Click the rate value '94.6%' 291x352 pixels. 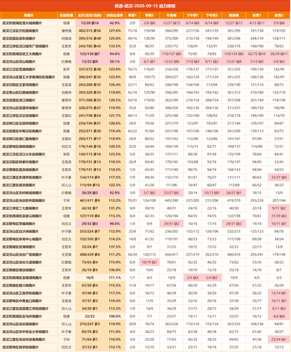[x=115, y=54]
